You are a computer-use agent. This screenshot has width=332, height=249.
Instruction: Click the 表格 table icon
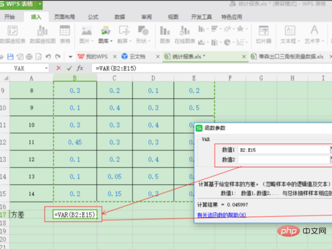[x=65, y=34]
